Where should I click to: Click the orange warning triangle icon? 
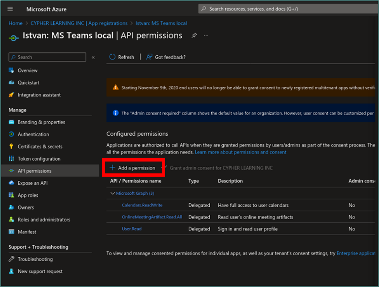pyautogui.click(x=115, y=88)
